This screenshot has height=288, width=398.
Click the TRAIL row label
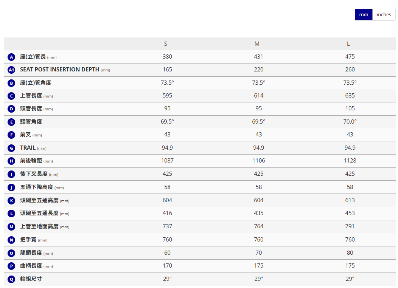[28, 148]
